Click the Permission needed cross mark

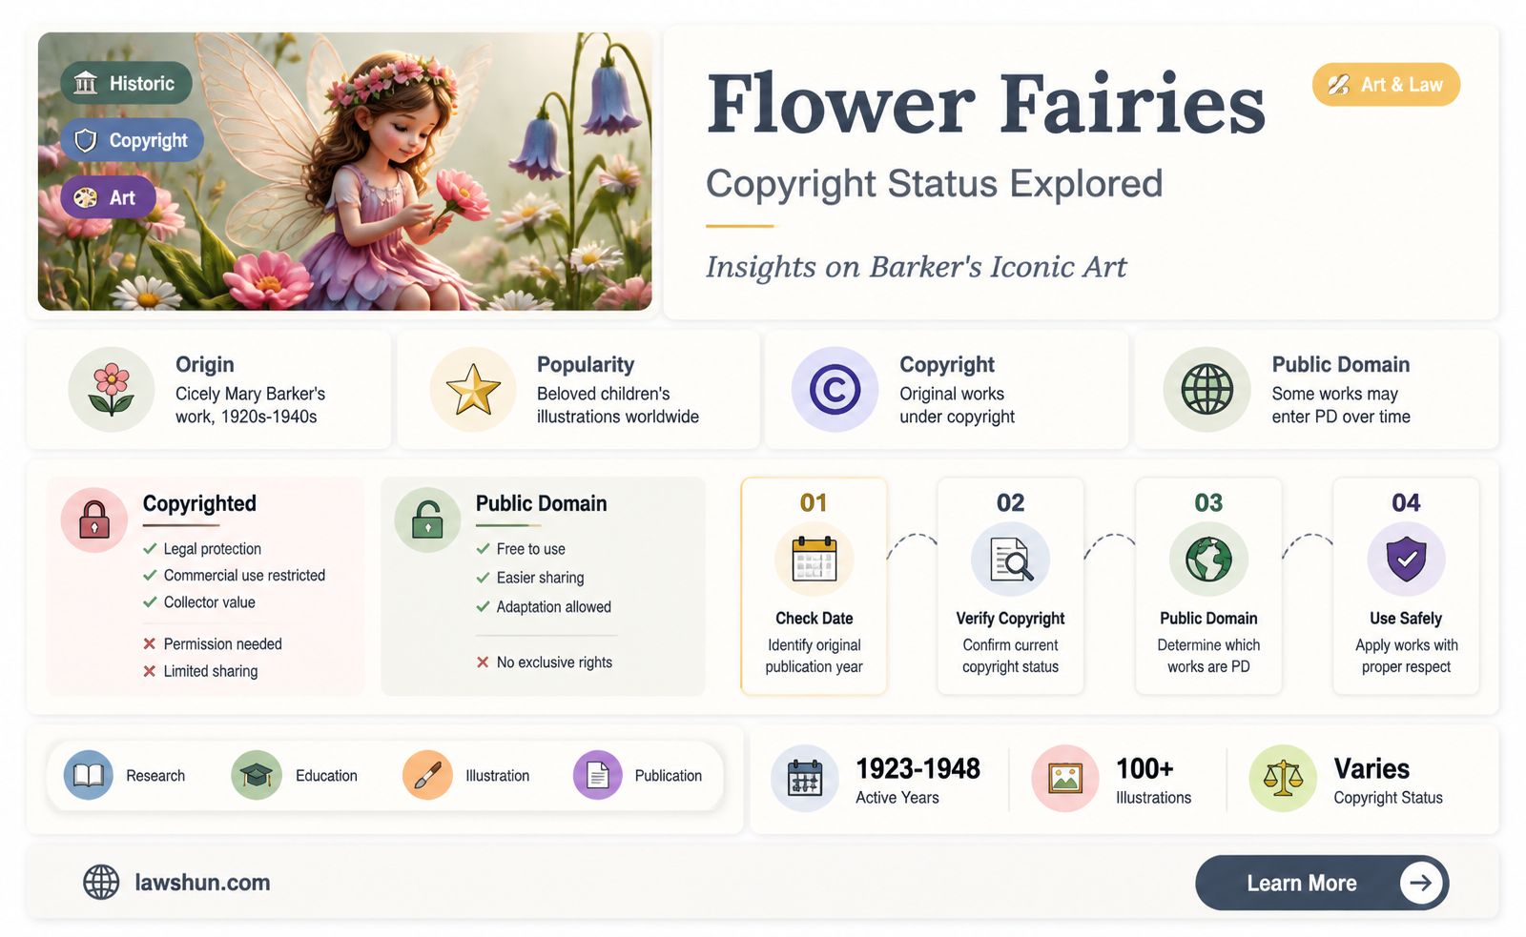pyautogui.click(x=150, y=644)
